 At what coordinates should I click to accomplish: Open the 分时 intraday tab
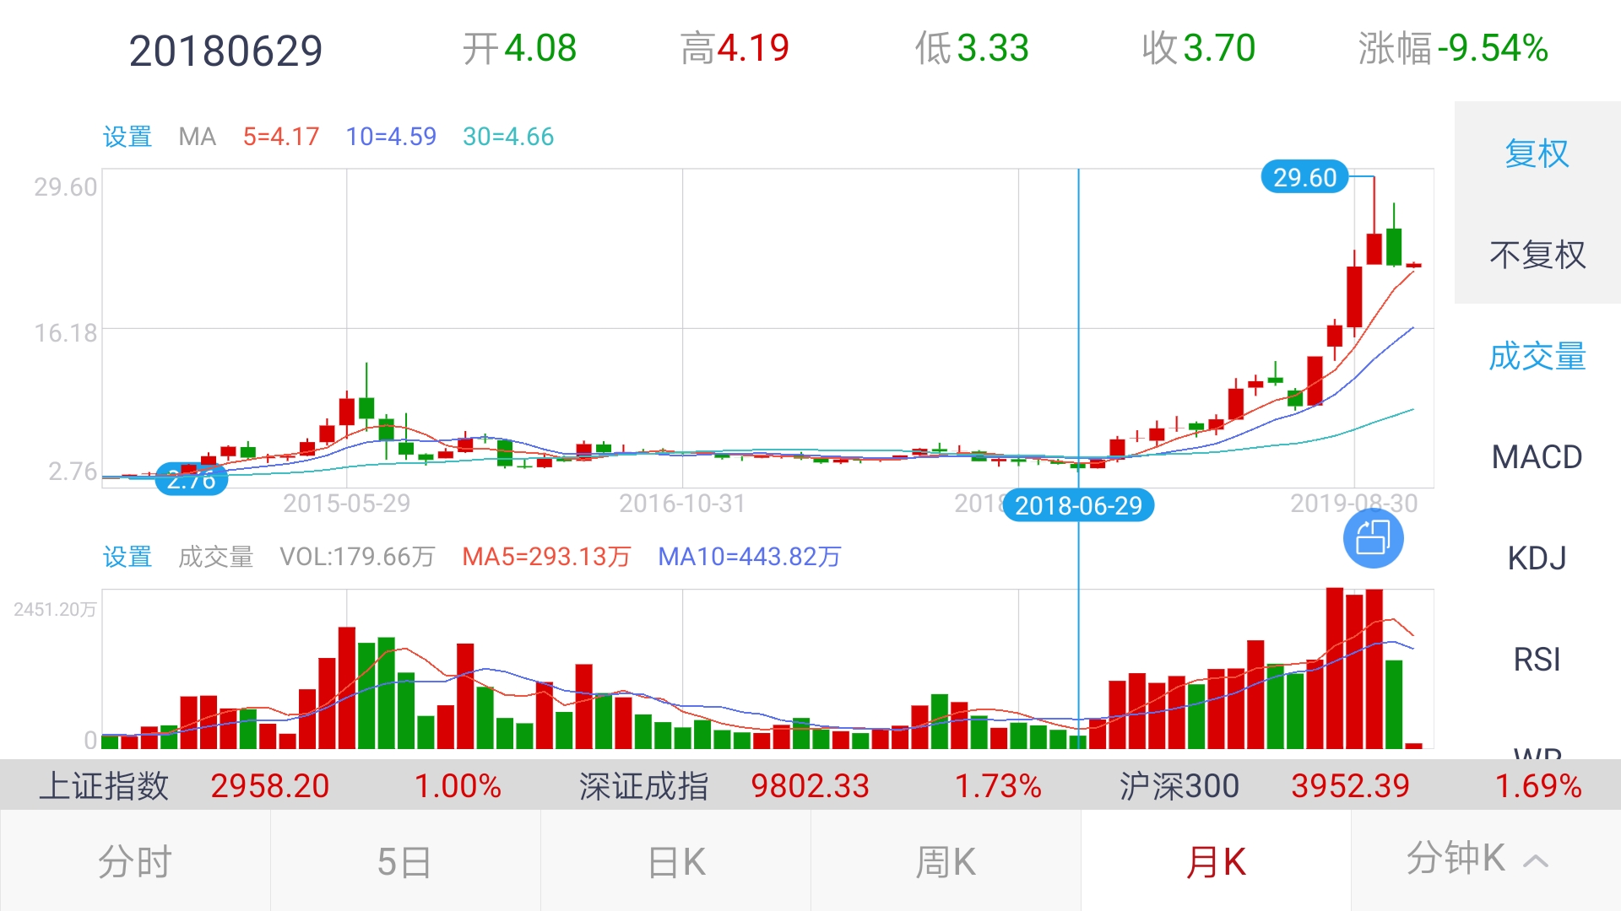[135, 862]
